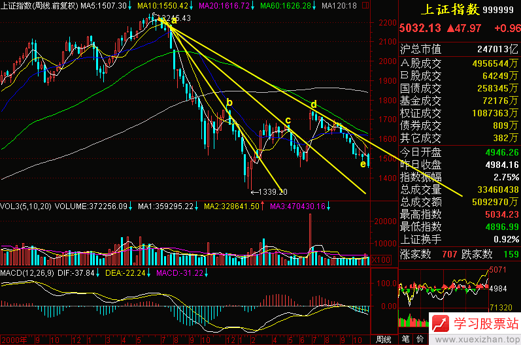Click the 基金成交 row
Screen dimensions: 521x345
[x=459, y=100]
